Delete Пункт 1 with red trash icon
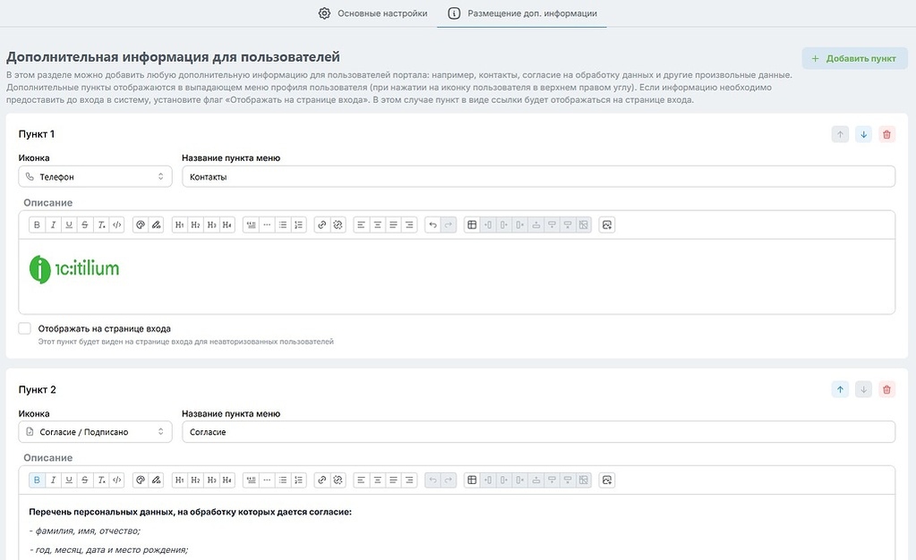The height and width of the screenshot is (560, 916). click(886, 134)
